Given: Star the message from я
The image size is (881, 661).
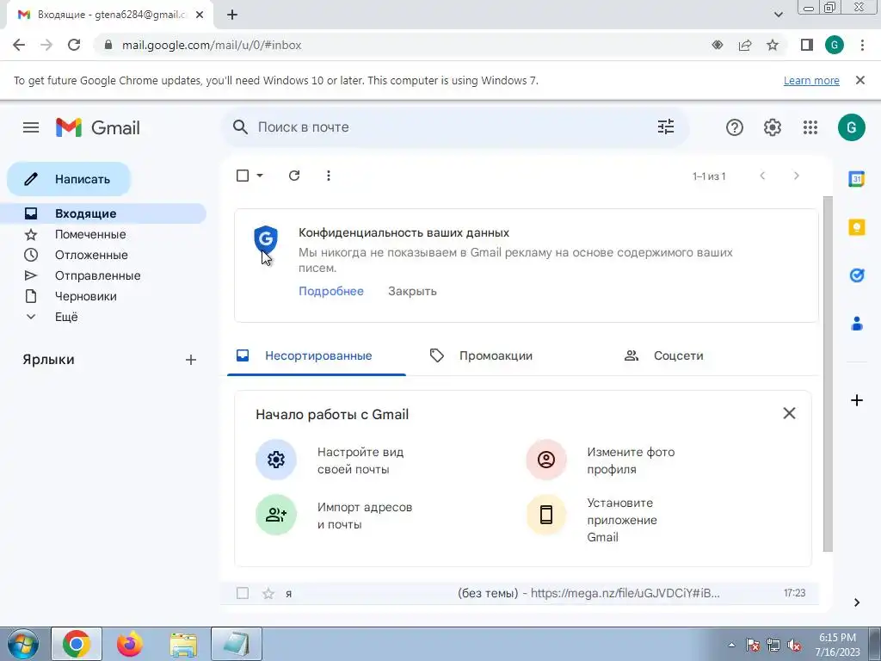Looking at the screenshot, I should click(x=268, y=594).
